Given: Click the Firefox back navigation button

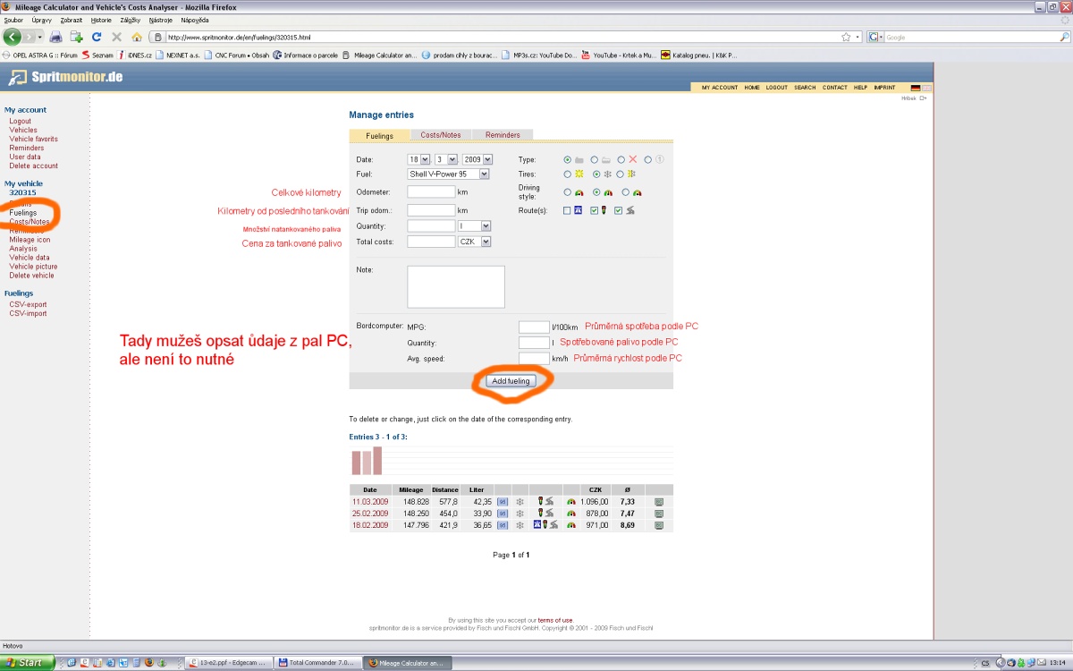Looking at the screenshot, I should tap(13, 37).
